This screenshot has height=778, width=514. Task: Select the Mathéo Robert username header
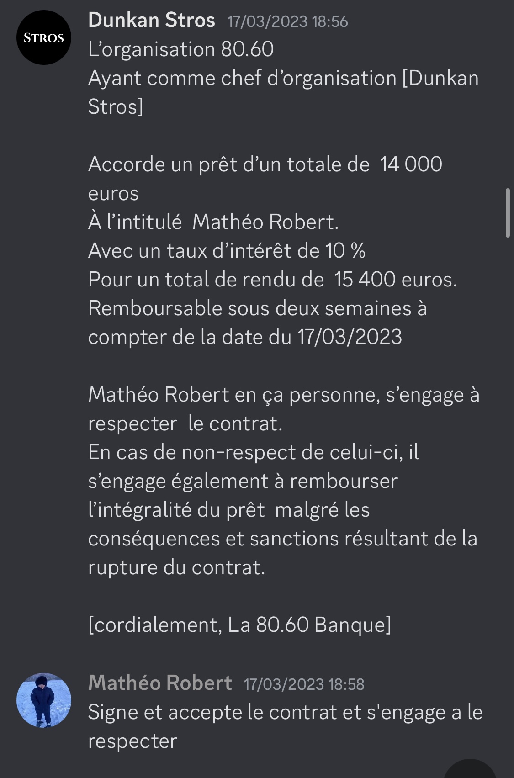pyautogui.click(x=160, y=683)
